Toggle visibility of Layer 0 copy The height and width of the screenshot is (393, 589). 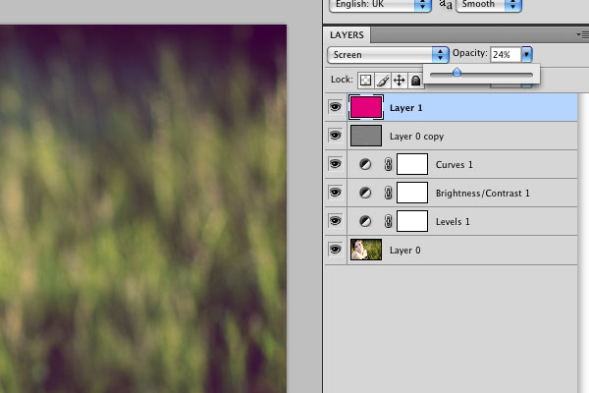point(336,137)
